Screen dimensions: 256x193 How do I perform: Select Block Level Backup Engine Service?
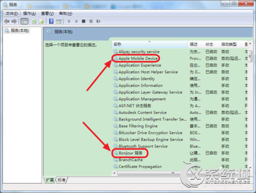coord(180,139)
